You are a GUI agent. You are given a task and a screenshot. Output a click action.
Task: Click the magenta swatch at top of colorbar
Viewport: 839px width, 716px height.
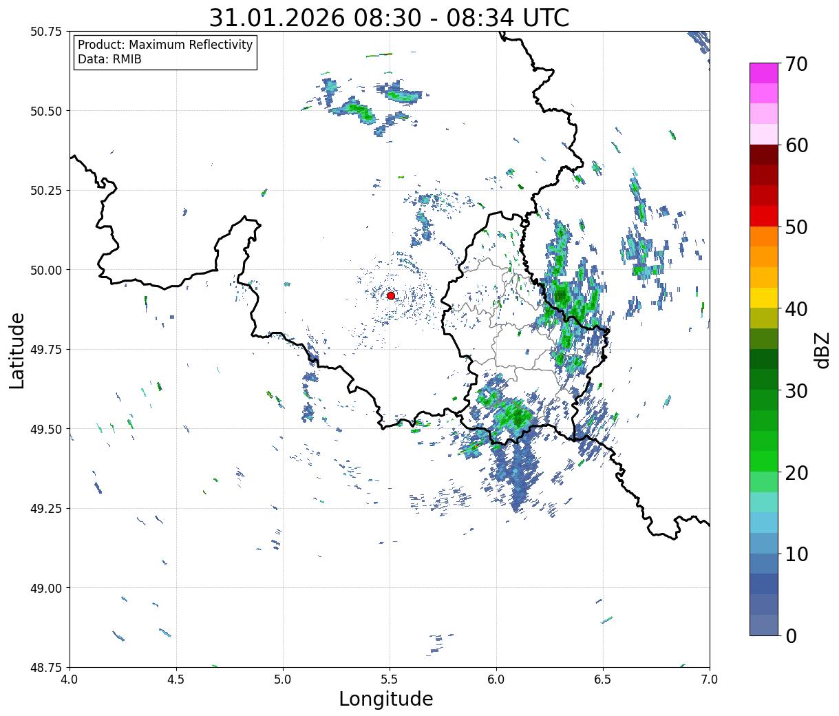[764, 73]
